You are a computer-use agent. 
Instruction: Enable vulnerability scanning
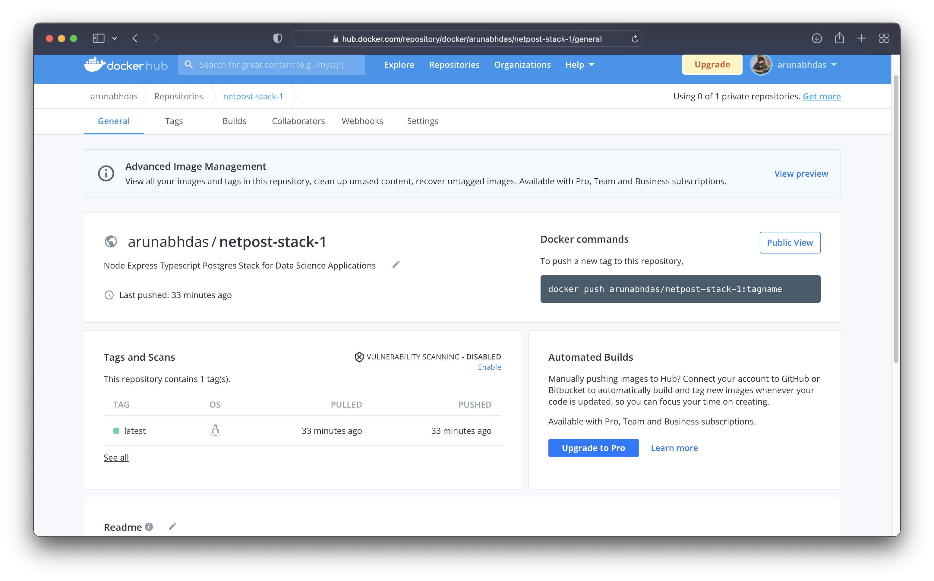(x=489, y=367)
